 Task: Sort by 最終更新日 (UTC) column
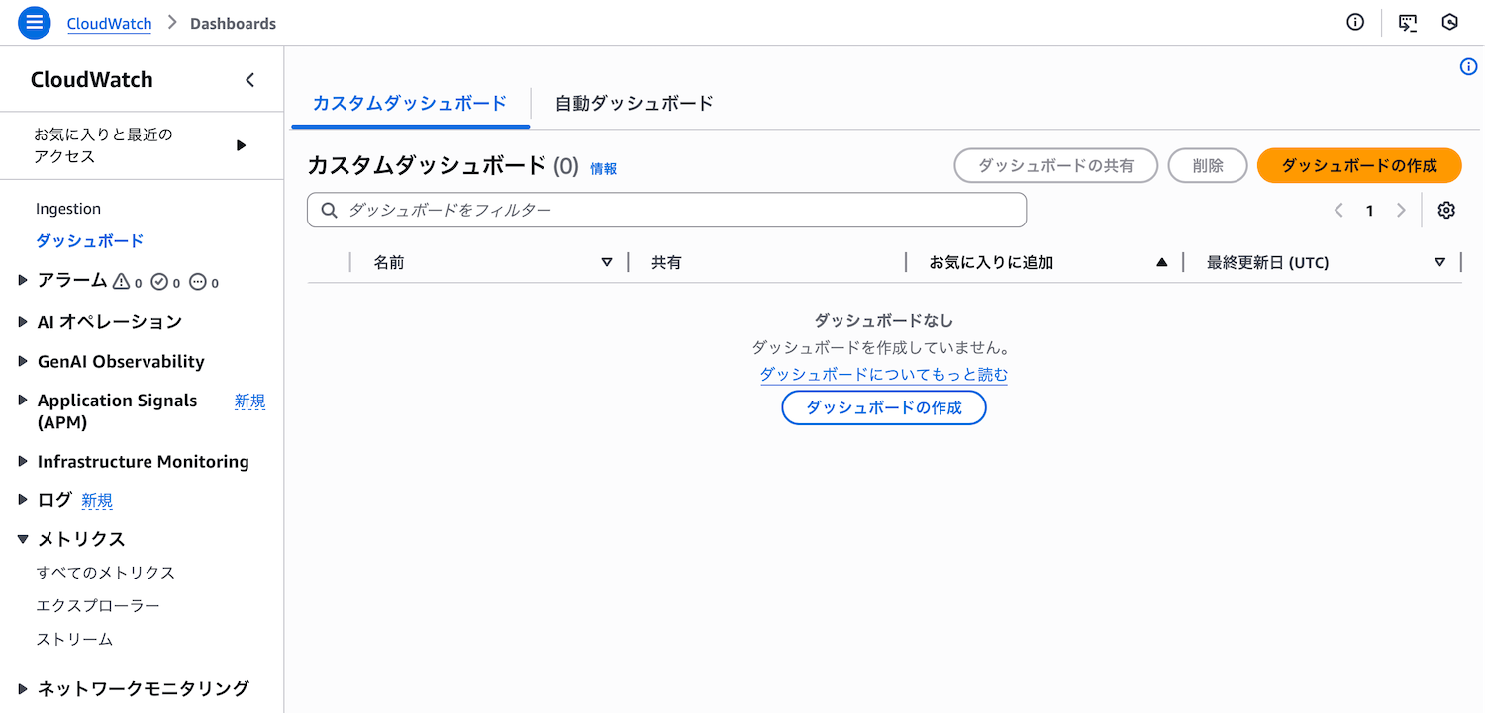[x=1439, y=262]
